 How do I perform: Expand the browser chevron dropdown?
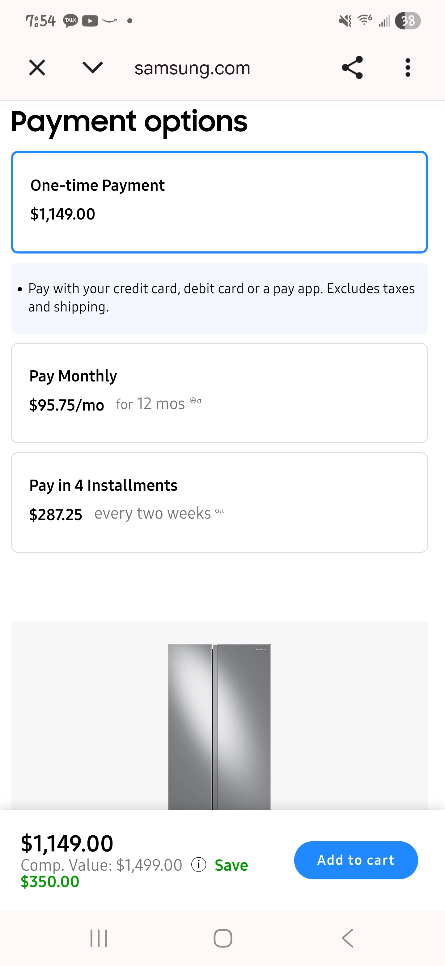(92, 67)
